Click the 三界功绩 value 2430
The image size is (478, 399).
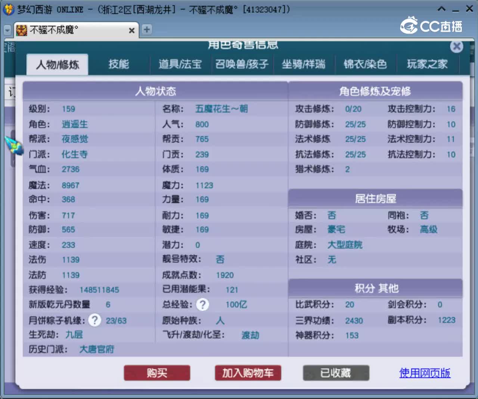tap(354, 321)
